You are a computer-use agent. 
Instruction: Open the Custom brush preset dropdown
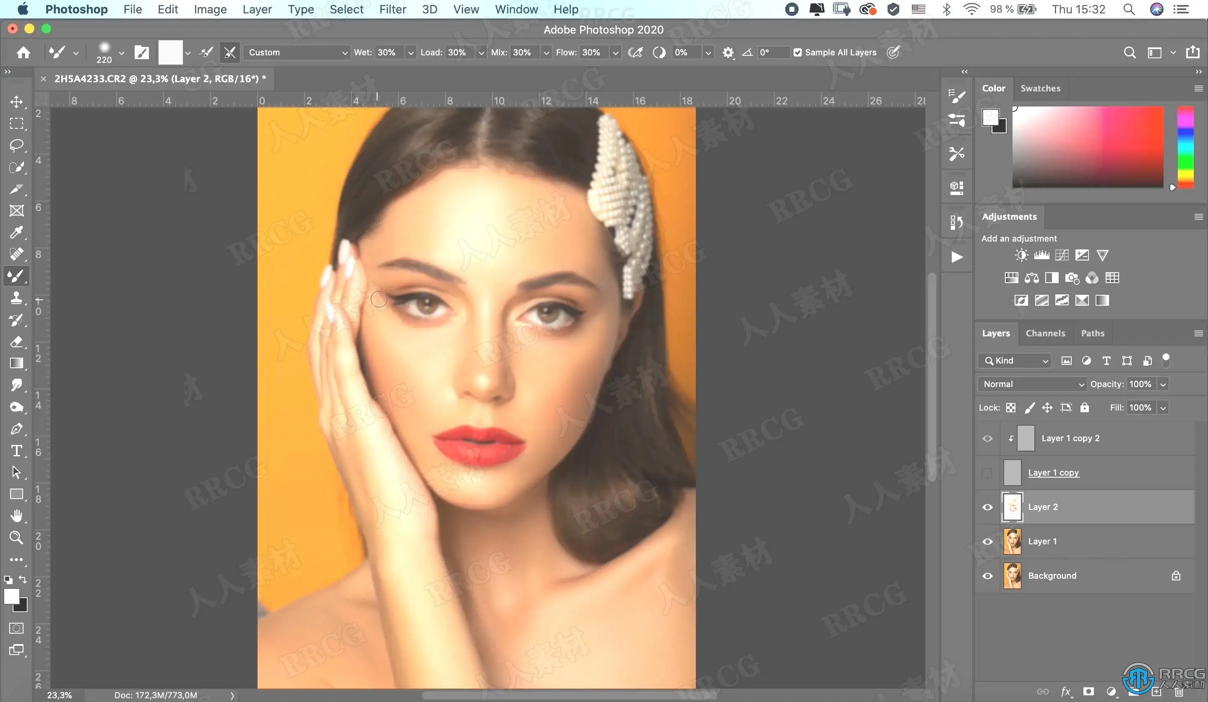pos(297,53)
